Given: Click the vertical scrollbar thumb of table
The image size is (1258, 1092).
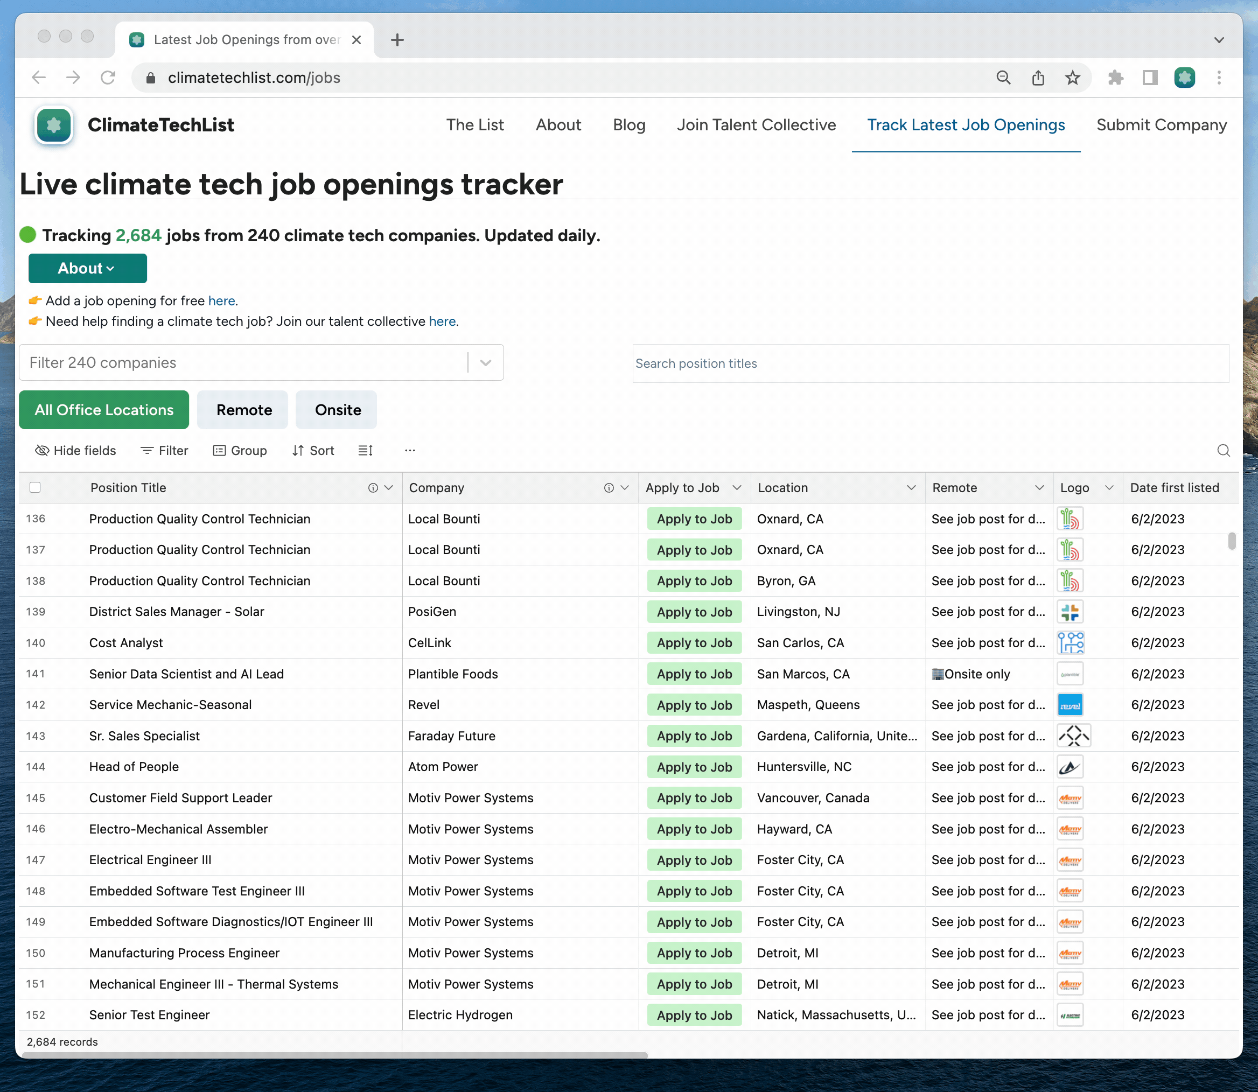Looking at the screenshot, I should tap(1232, 541).
